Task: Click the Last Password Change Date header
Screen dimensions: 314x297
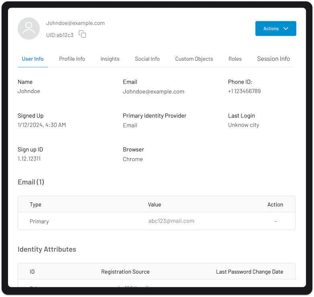Action: (x=249, y=272)
